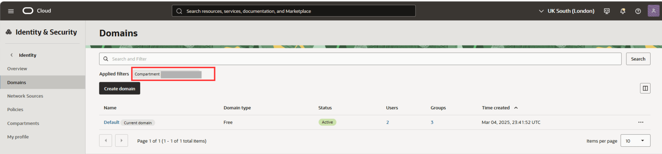Click the Users count link 2
Image resolution: width=662 pixels, height=154 pixels.
388,122
